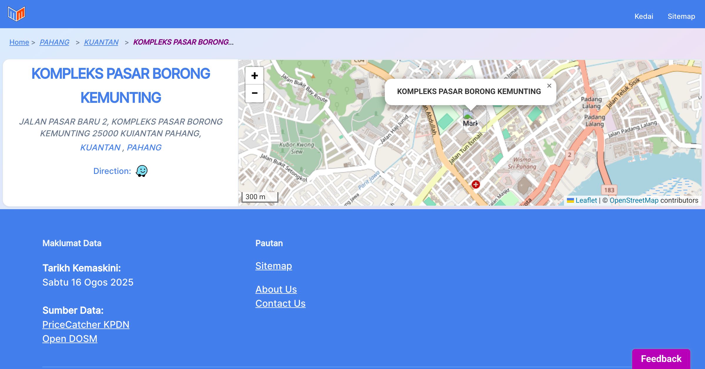
Task: Open KUANTAN breadcrumb link
Action: pyautogui.click(x=101, y=42)
